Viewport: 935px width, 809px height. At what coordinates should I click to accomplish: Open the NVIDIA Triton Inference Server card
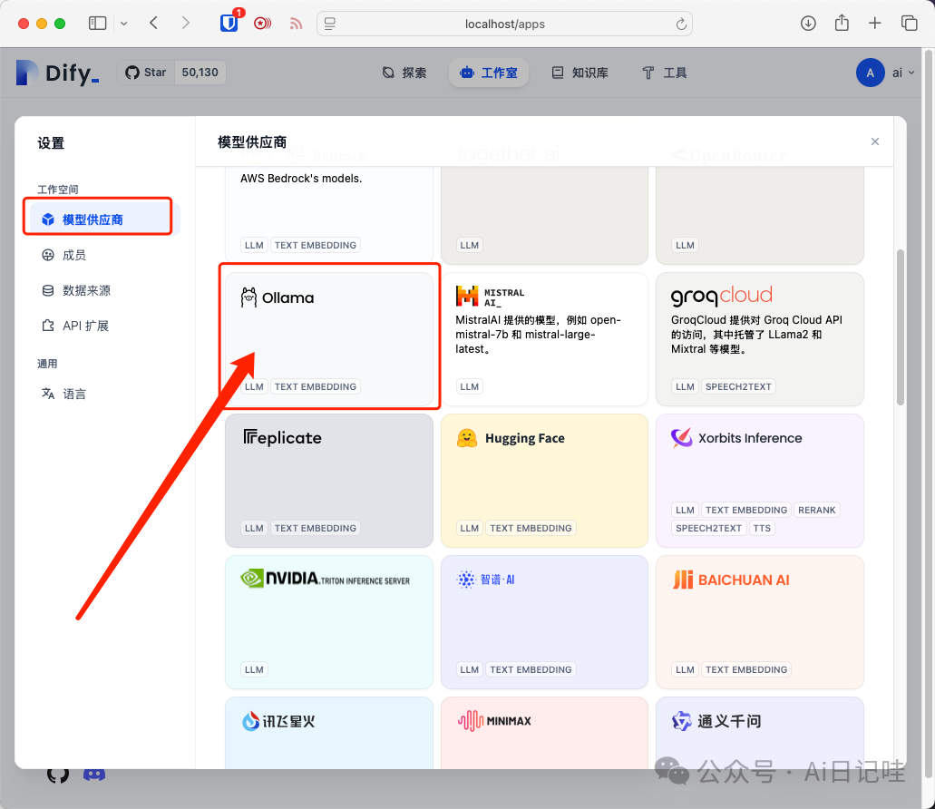coord(328,621)
